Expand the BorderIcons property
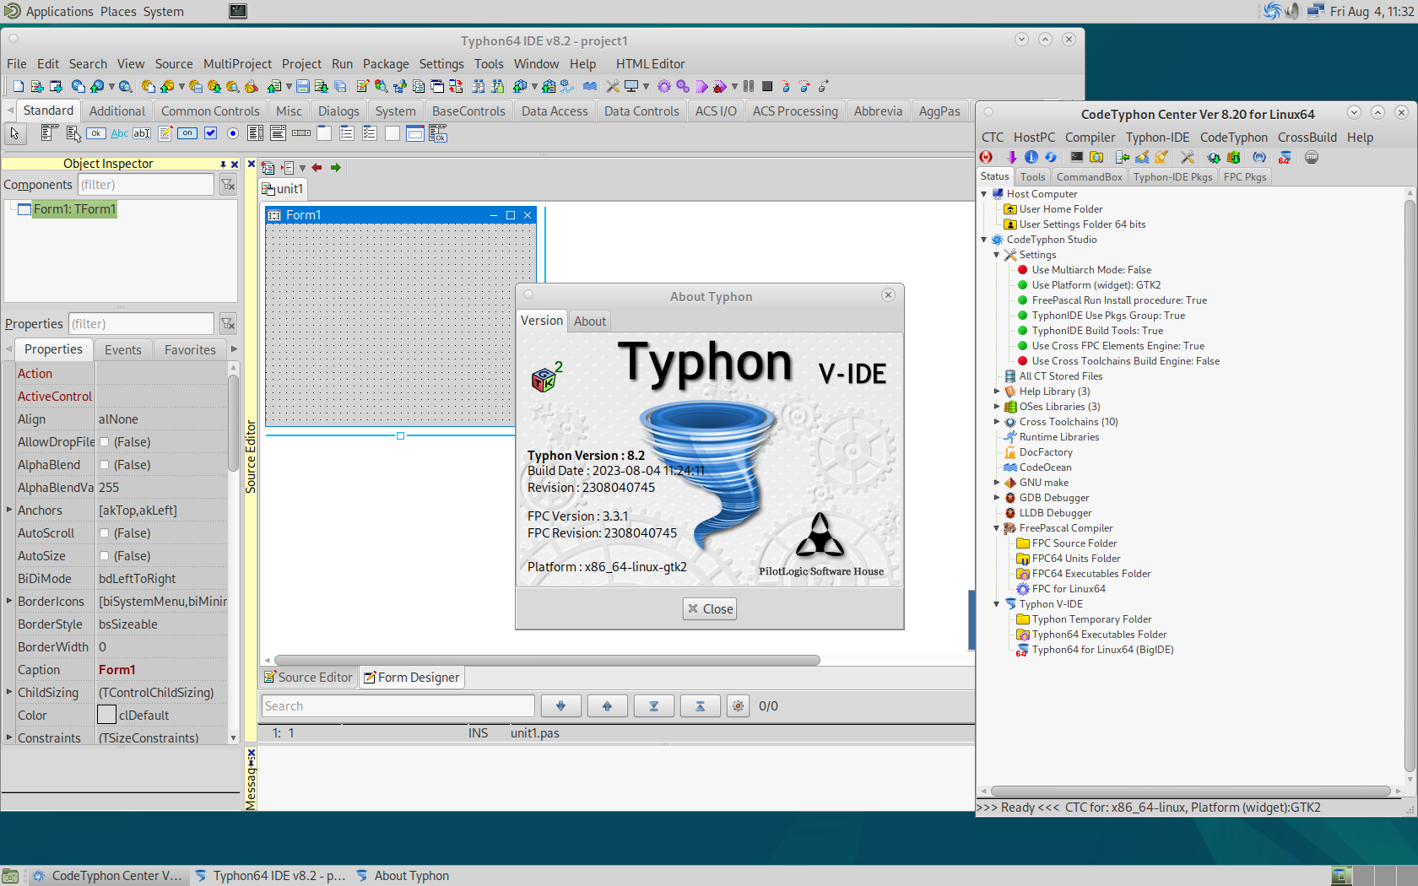The image size is (1418, 886). click(x=9, y=601)
